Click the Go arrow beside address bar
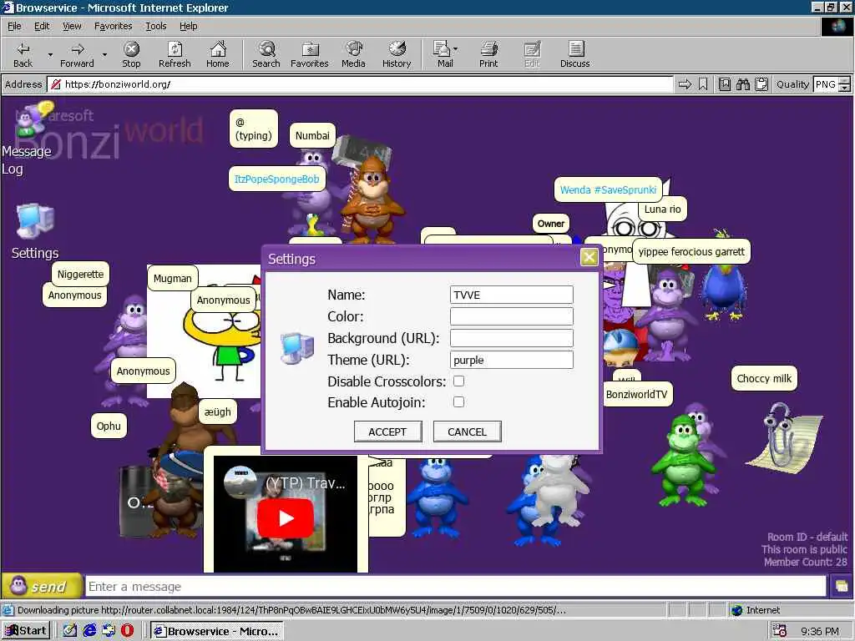855x641 pixels. click(685, 84)
